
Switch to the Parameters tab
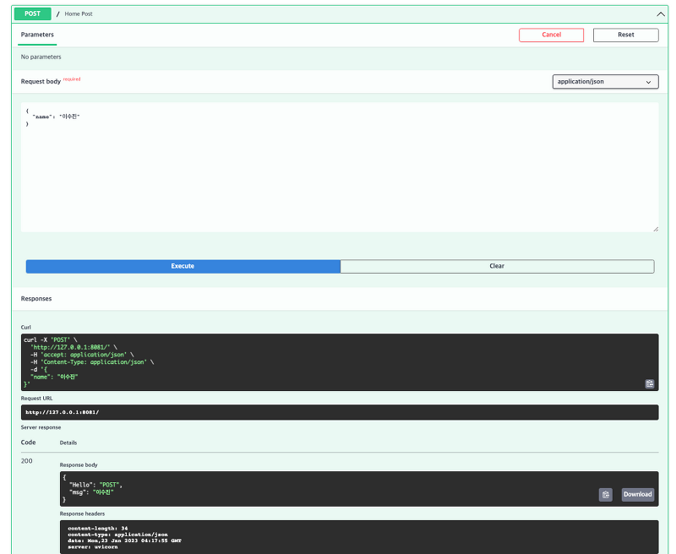coord(36,35)
